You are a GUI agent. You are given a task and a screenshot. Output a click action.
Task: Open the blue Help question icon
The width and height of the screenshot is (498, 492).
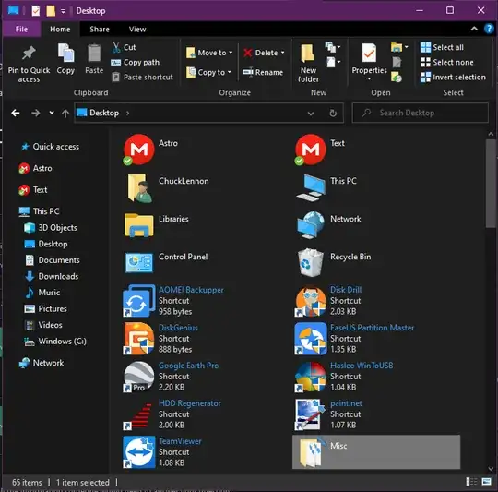coord(489,29)
